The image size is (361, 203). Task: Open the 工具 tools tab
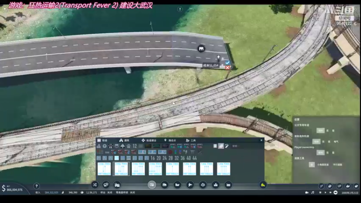pos(190,140)
